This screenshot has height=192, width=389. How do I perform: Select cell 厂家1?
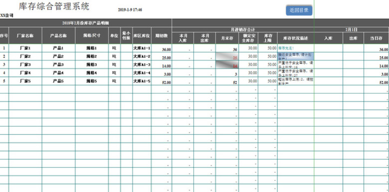pyautogui.click(x=25, y=48)
